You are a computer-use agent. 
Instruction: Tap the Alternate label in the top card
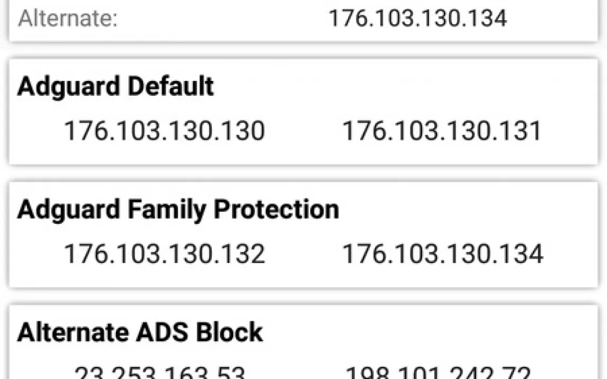68,18
